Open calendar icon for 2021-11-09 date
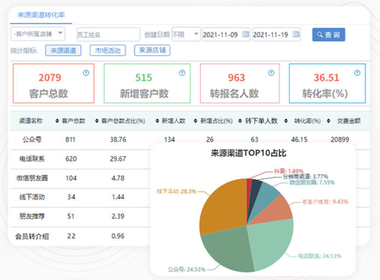The height and width of the screenshot is (280, 380). (246, 34)
